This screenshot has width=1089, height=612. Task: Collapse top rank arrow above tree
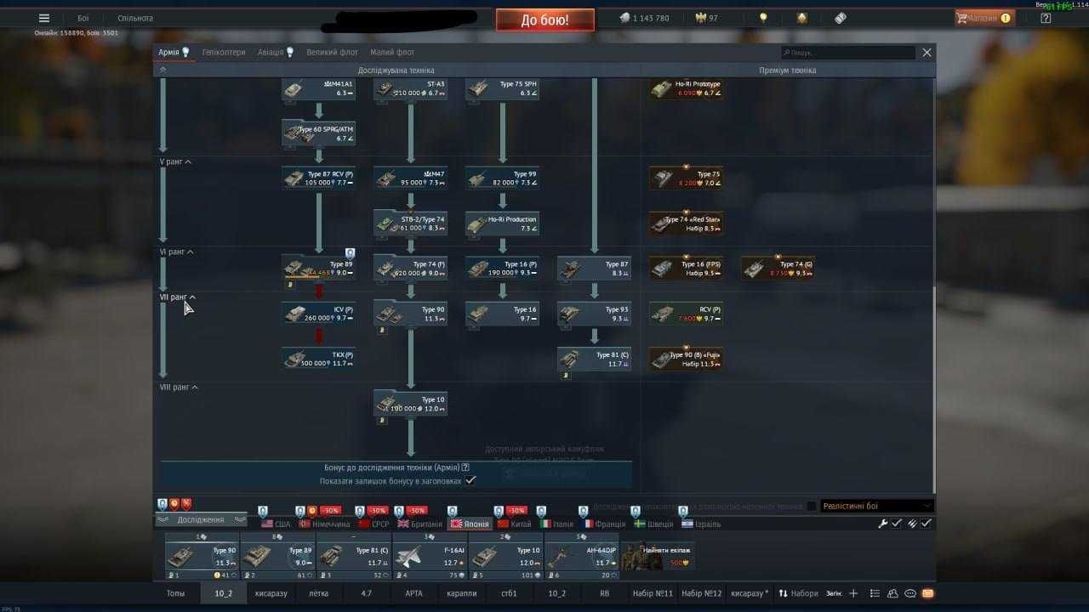click(162, 71)
